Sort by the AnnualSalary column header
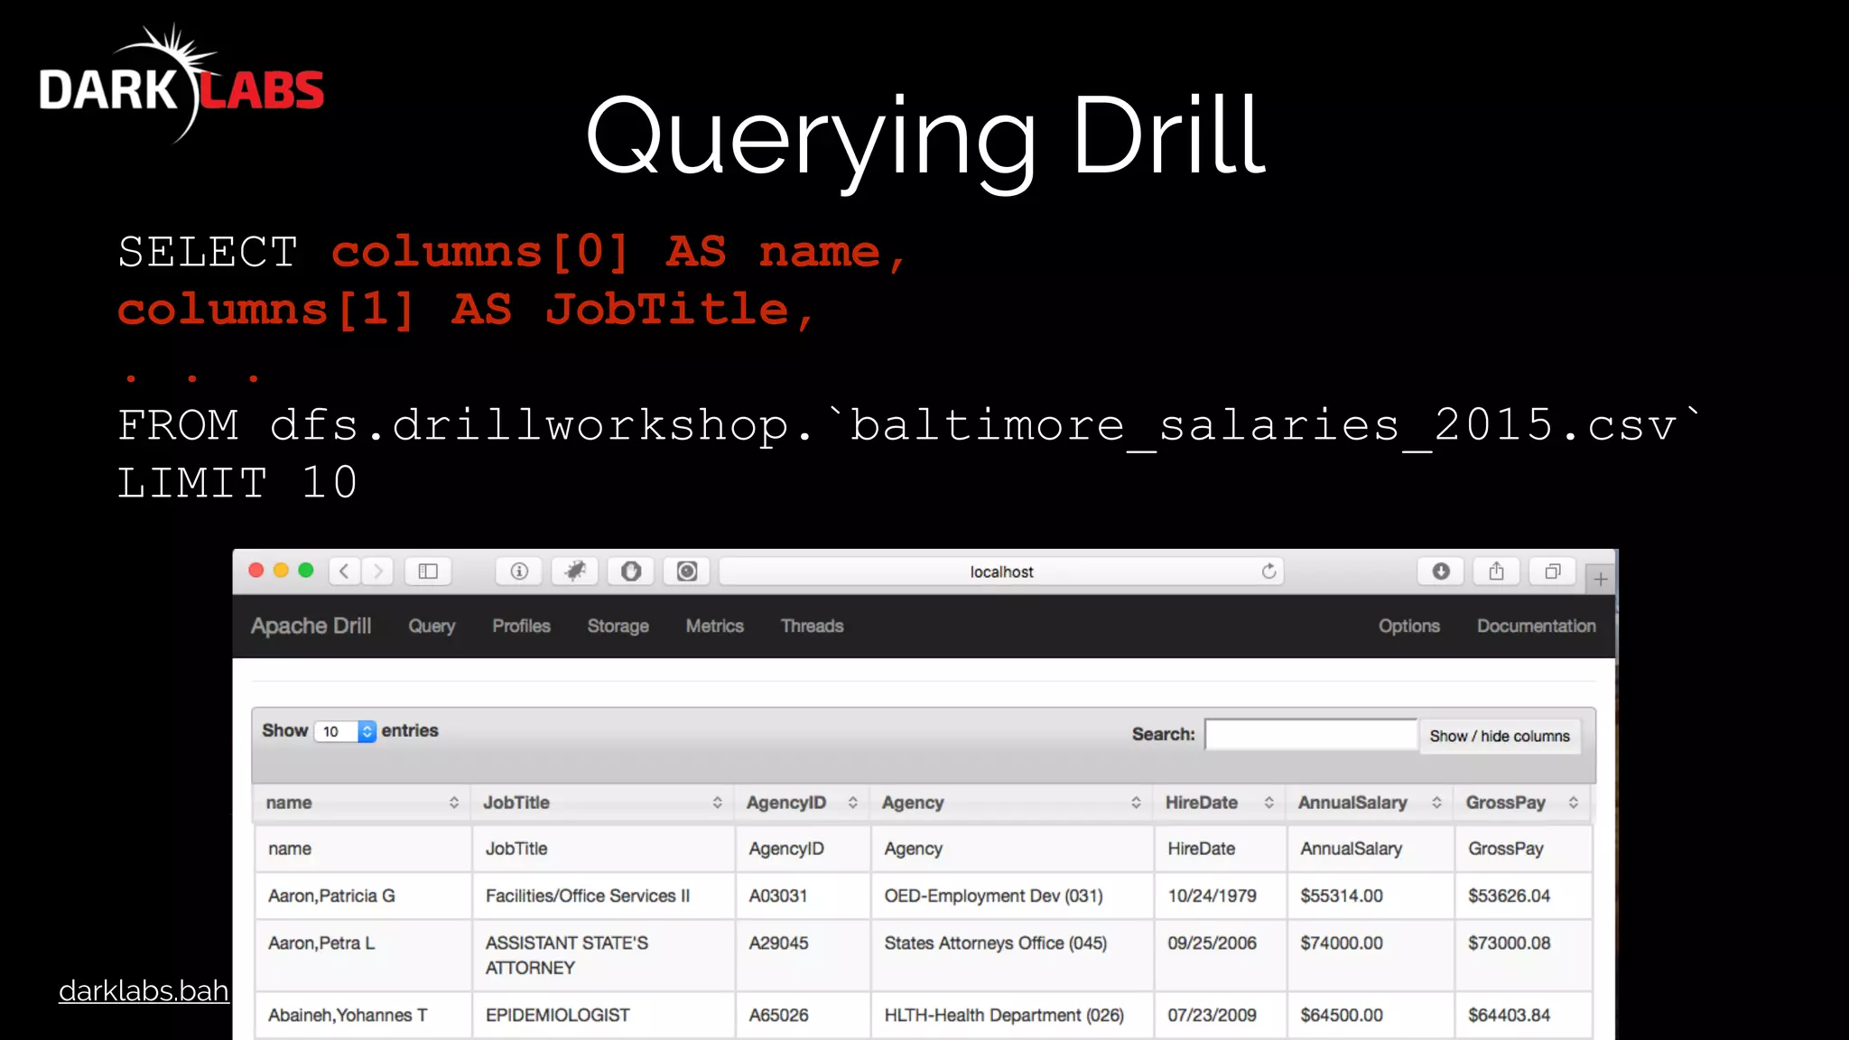The width and height of the screenshot is (1849, 1040). point(1370,803)
